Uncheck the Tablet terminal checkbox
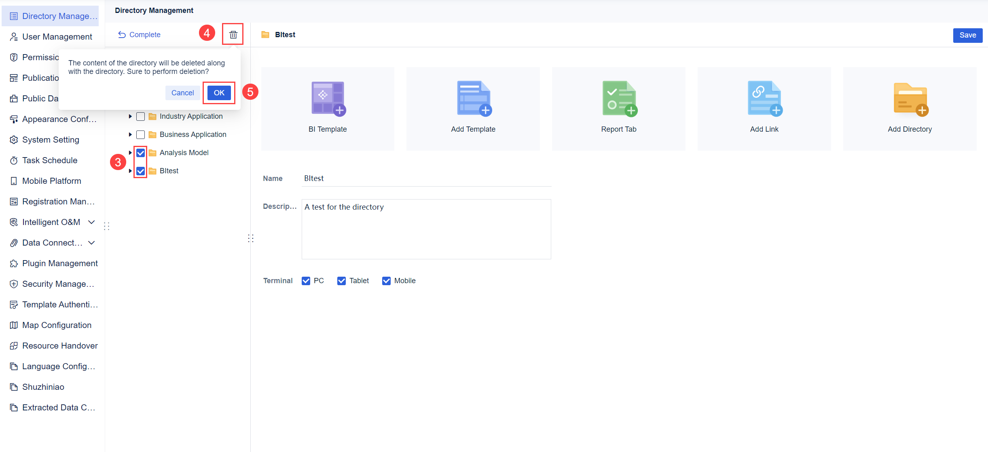This screenshot has width=988, height=452. pos(342,280)
